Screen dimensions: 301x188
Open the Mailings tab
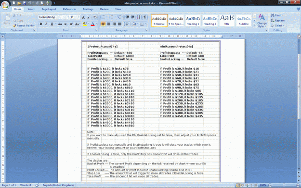[x=88, y=9]
